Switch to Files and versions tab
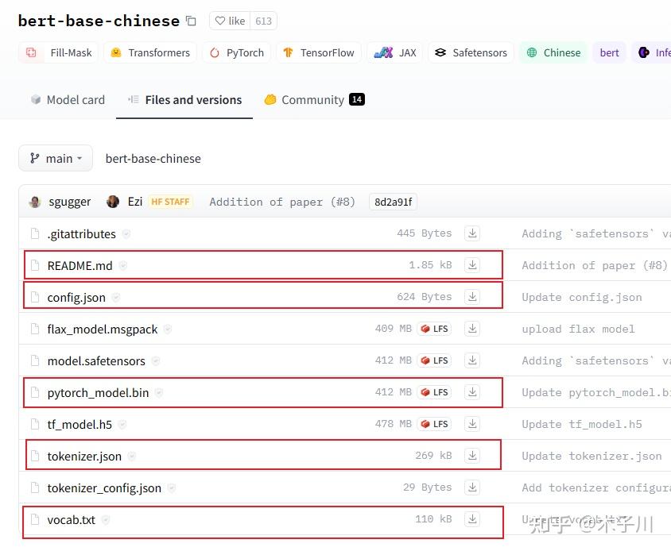671x551 pixels. [184, 99]
